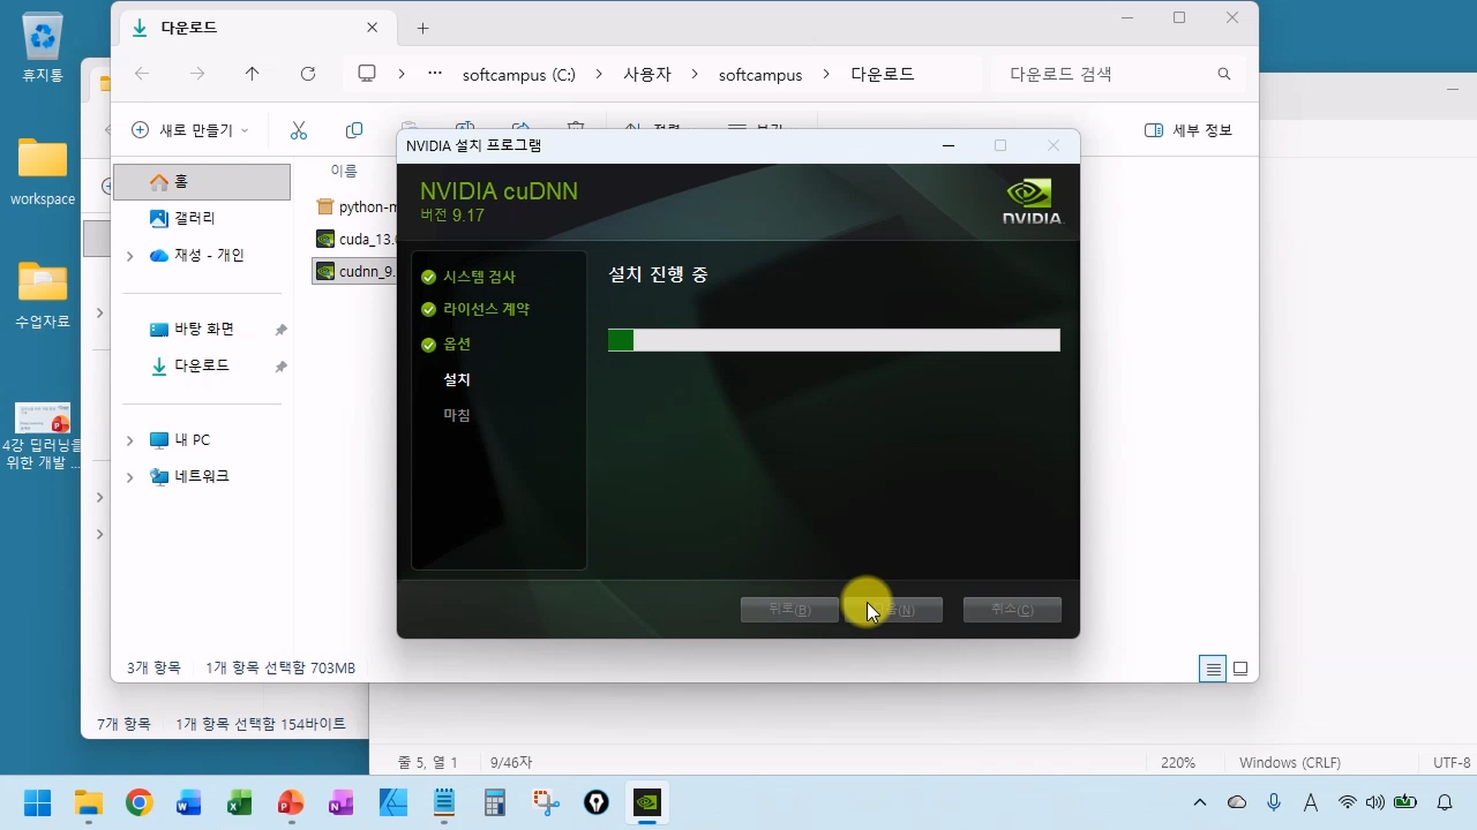Open PowerPoint from taskbar

coord(291,802)
